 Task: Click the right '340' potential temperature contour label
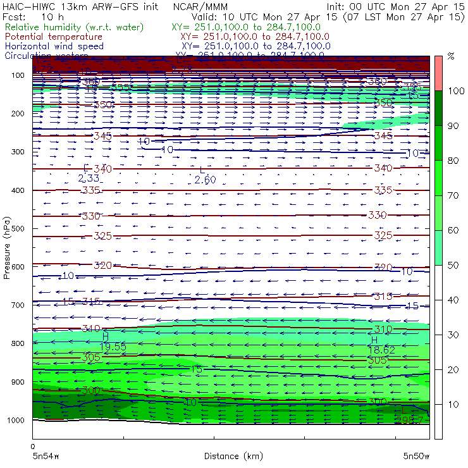(383, 168)
